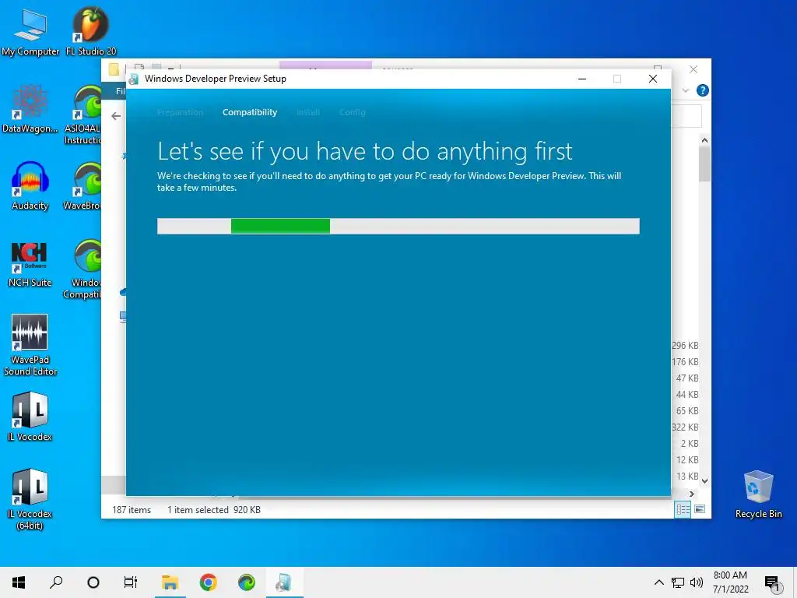Launch the NCH Suite shortcut
This screenshot has height=598, width=797.
[x=30, y=263]
